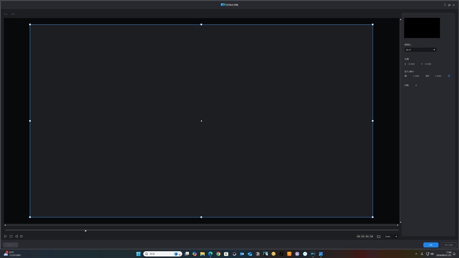459x258 pixels.
Task: Open Outlook from the taskbar
Action: [242, 254]
